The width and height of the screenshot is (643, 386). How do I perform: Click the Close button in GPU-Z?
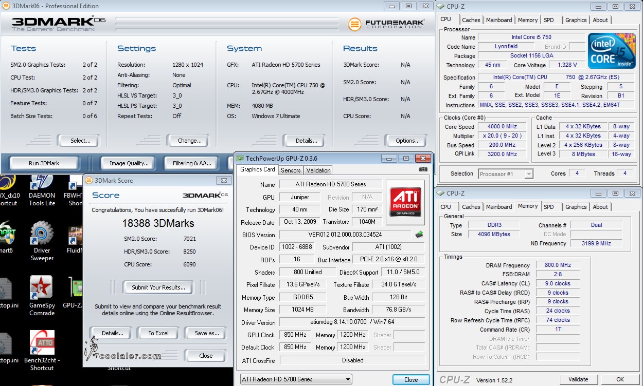click(411, 380)
